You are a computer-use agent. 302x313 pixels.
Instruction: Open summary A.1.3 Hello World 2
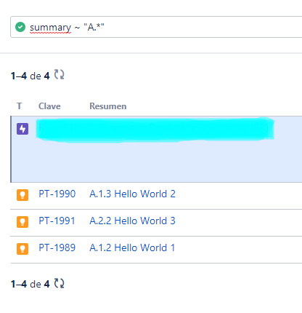coord(132,194)
